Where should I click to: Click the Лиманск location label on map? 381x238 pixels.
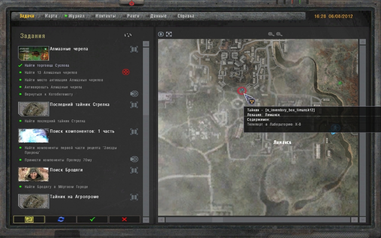click(282, 142)
